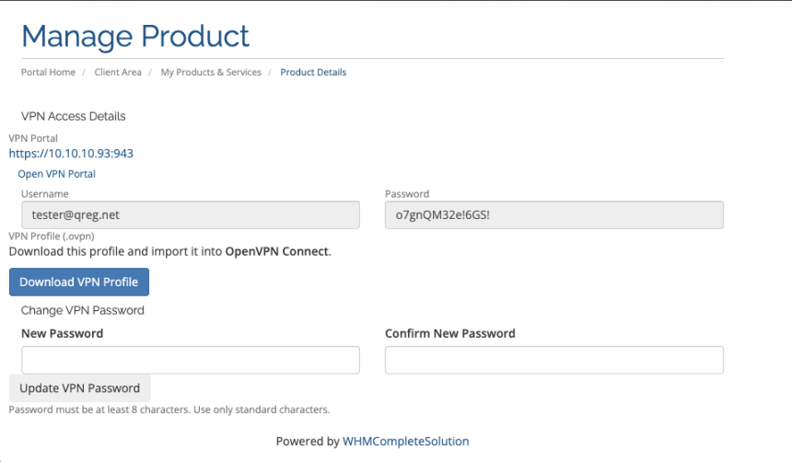Click the Confirm New Password label
The width and height of the screenshot is (792, 462).
pyautogui.click(x=449, y=333)
